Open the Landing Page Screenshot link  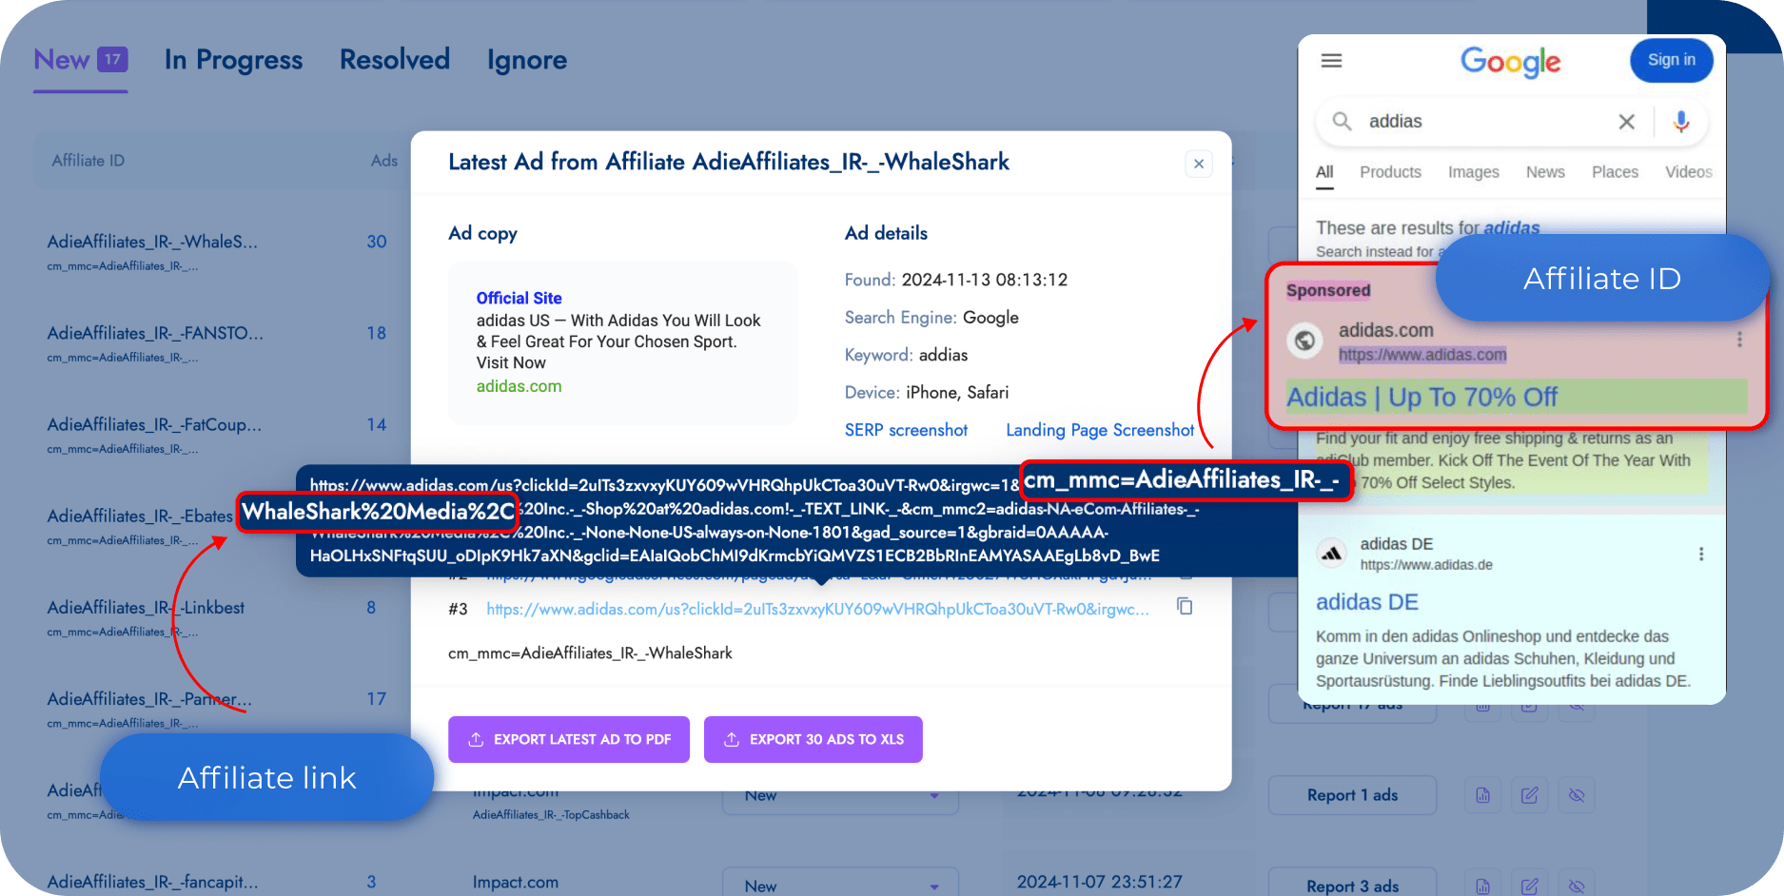tap(1100, 430)
